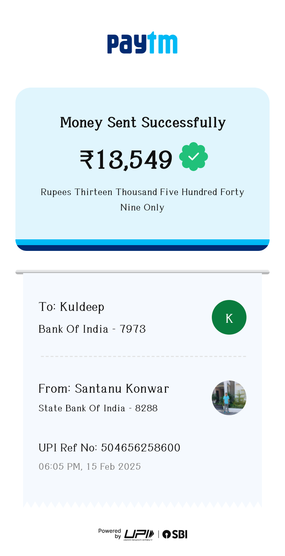Click the dashed divider between parties
The width and height of the screenshot is (285, 556).
[143, 356]
